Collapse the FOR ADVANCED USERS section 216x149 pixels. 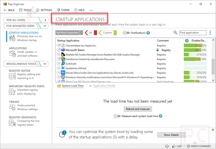click(26, 26)
